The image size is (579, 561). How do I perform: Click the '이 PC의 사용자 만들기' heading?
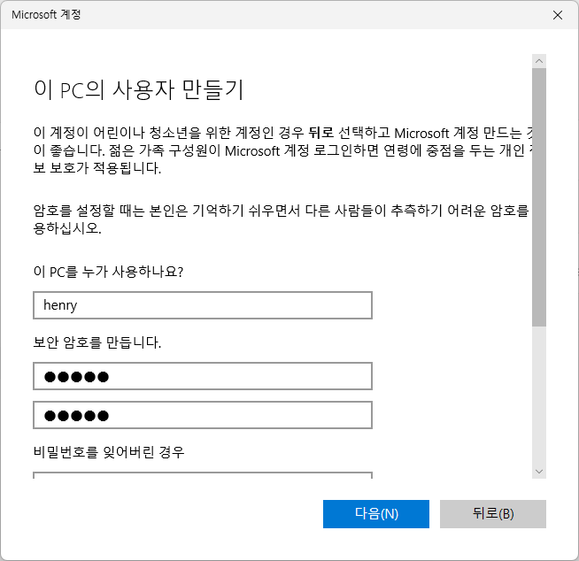139,89
